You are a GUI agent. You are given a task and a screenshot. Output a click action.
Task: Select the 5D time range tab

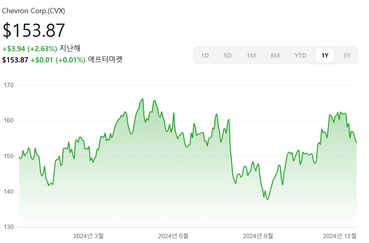[228, 56]
